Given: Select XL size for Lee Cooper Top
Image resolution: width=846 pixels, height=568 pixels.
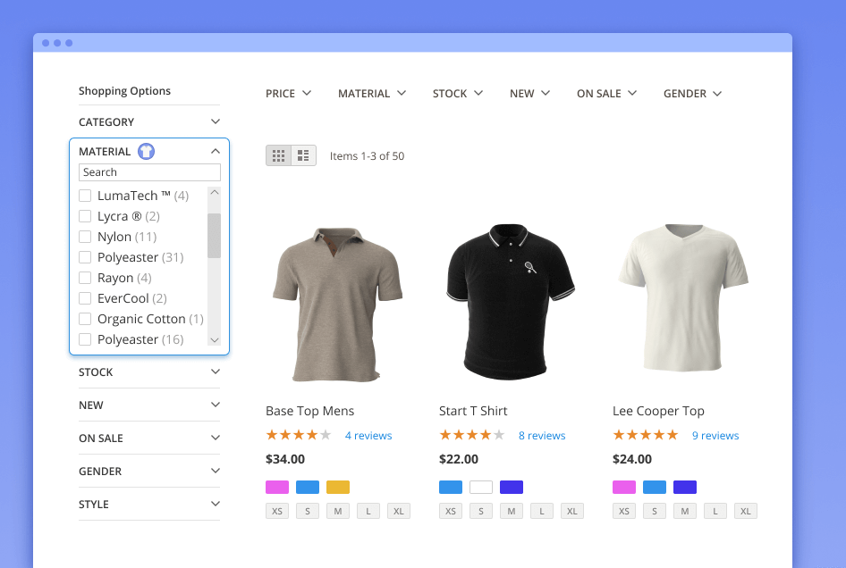Looking at the screenshot, I should click(746, 512).
